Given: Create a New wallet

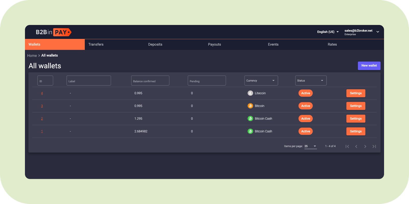Looking at the screenshot, I should 369,66.
